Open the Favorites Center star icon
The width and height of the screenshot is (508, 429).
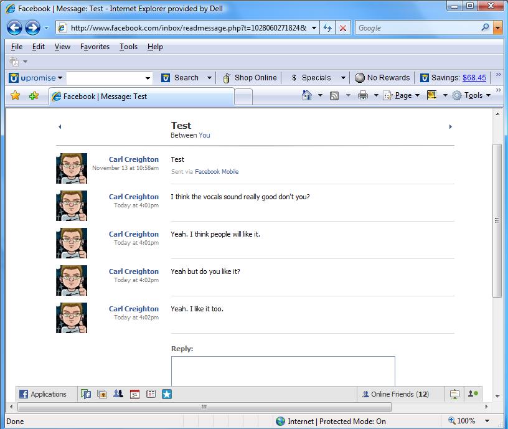pos(15,96)
